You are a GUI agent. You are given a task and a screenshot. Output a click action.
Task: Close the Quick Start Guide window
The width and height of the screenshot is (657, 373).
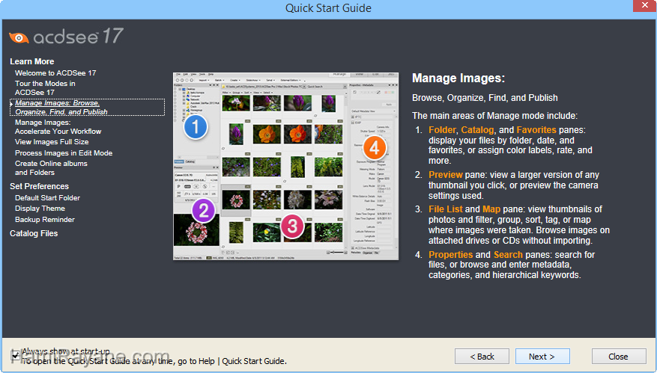pyautogui.click(x=645, y=6)
